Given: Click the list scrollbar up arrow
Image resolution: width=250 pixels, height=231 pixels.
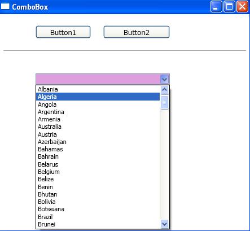Looking at the screenshot, I should pyautogui.click(x=165, y=90).
